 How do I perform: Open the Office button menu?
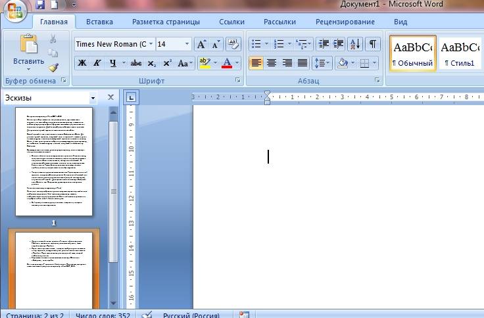(14, 10)
